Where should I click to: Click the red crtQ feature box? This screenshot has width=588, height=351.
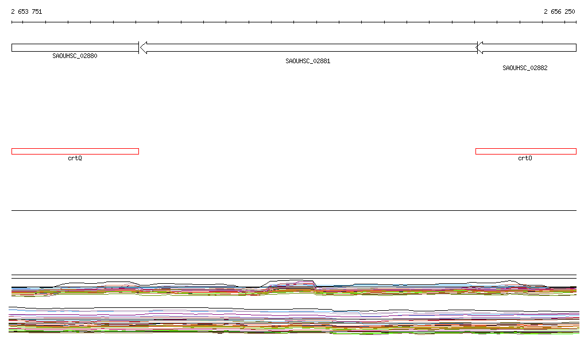tap(75, 152)
